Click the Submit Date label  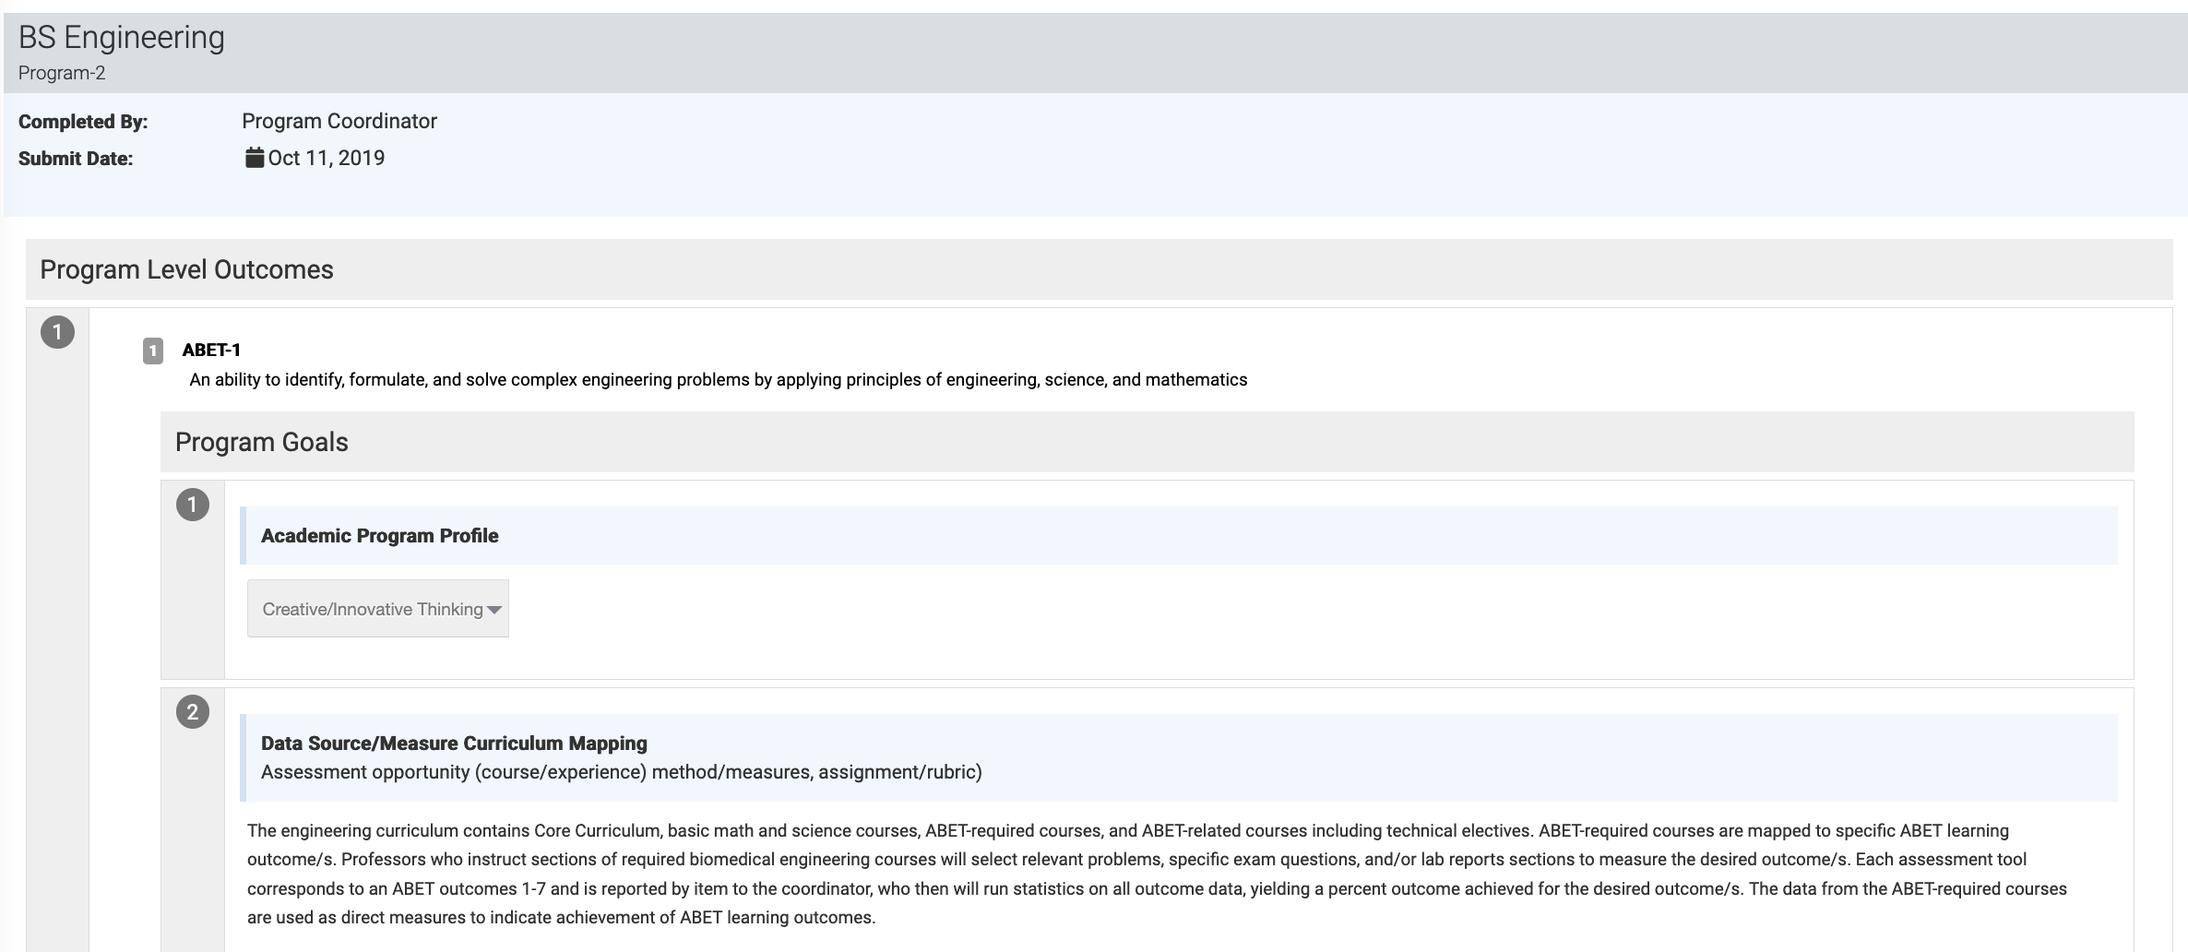(x=76, y=159)
